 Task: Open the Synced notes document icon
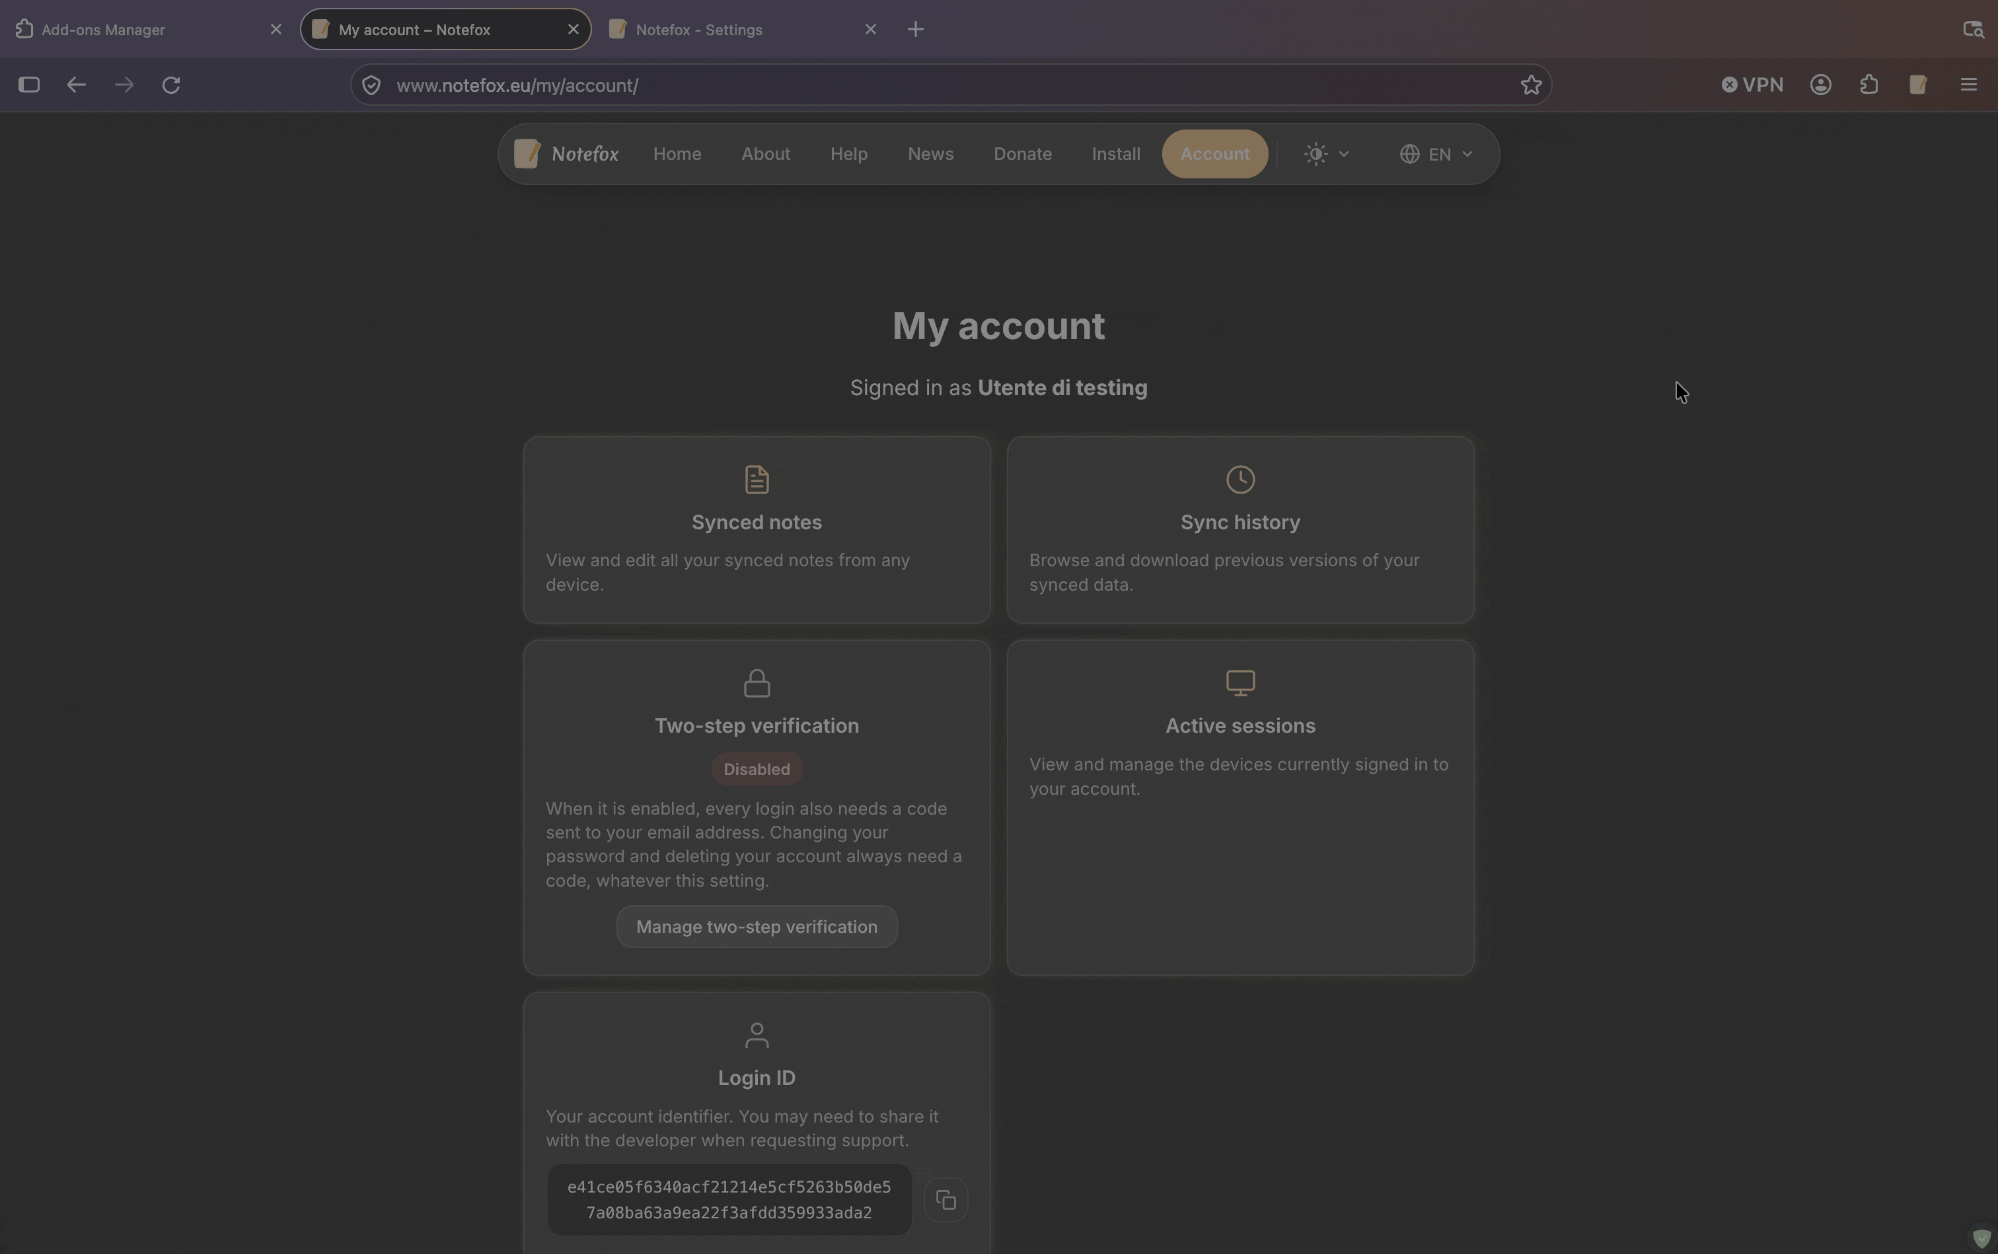coord(757,480)
